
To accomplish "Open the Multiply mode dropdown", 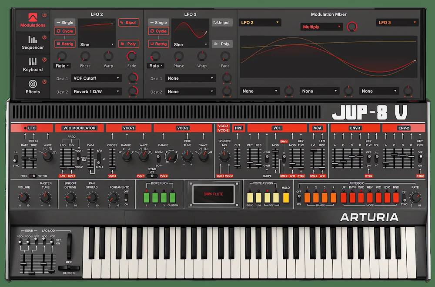I will click(x=321, y=27).
